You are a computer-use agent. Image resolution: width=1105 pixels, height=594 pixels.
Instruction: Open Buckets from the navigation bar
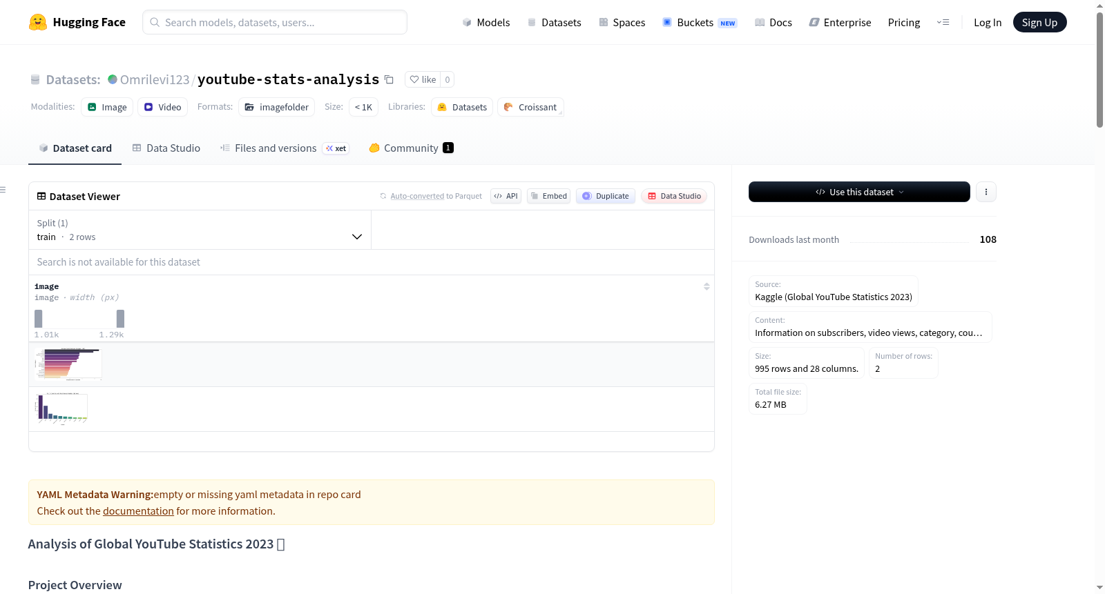point(700,22)
